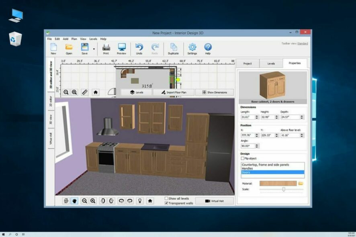
Task: Click the Levels button over floor plan
Action: click(137, 92)
